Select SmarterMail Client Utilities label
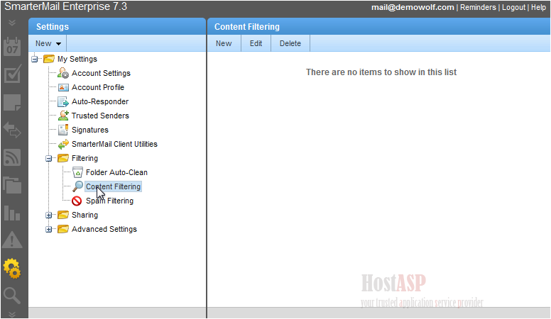Viewport: 551px width, 319px height. coord(114,144)
